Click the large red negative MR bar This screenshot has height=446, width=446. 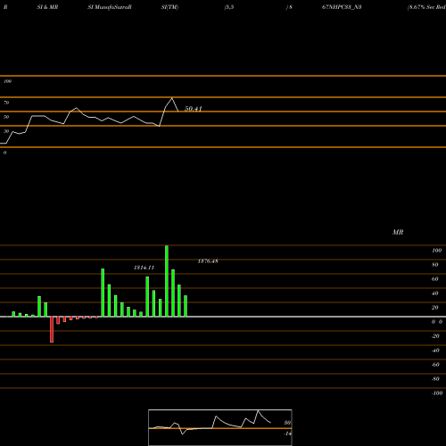[52, 329]
